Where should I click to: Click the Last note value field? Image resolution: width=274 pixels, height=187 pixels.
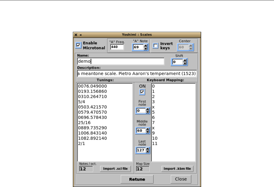[141, 150]
